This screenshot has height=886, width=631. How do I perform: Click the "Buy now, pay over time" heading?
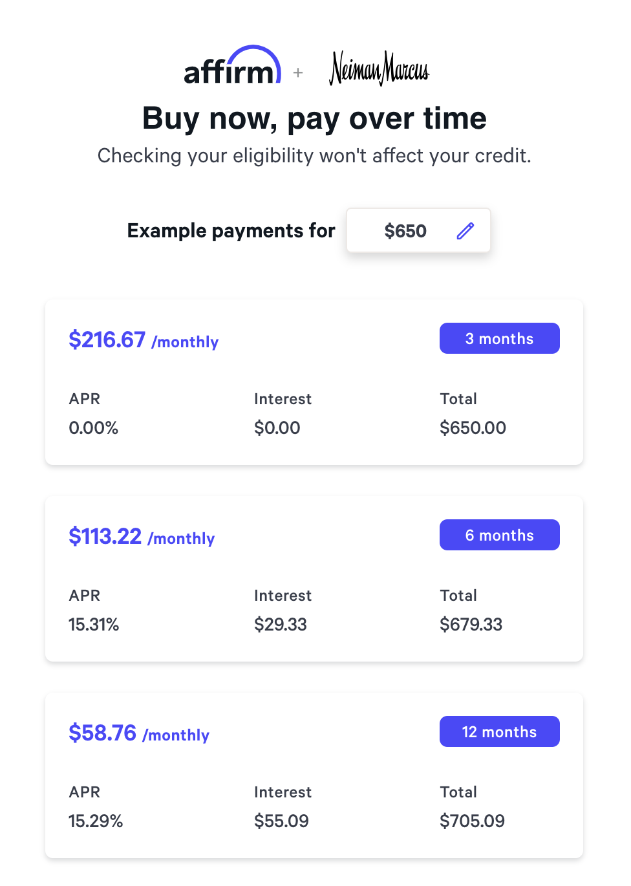point(314,118)
